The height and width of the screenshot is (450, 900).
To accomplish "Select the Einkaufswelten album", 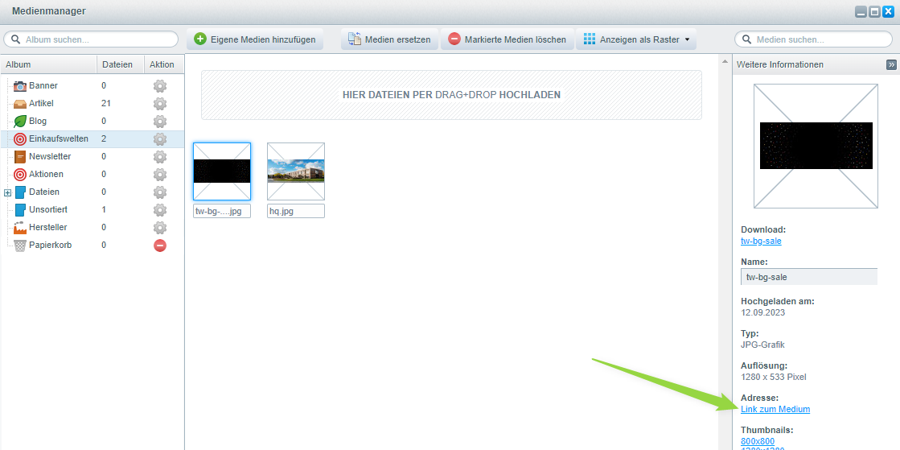I will pos(92,139).
